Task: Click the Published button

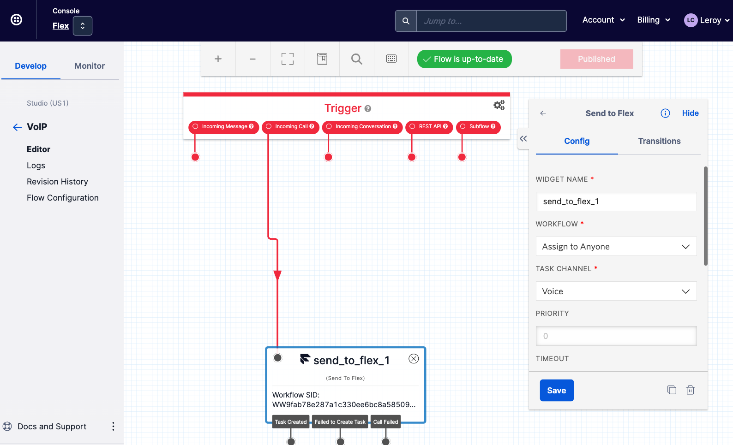Action: point(596,59)
